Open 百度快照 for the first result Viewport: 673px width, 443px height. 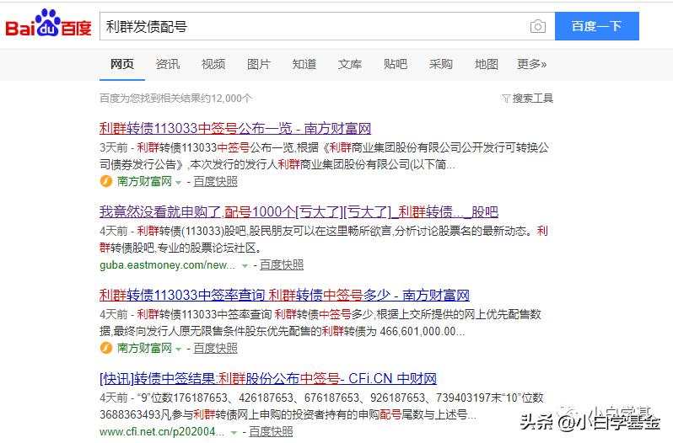point(215,182)
